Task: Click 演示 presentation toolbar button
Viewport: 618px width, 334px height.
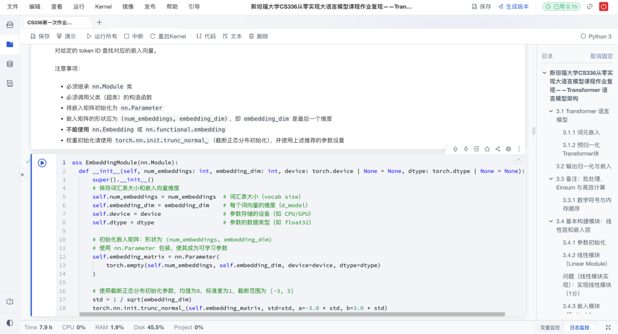Action: tap(66, 36)
